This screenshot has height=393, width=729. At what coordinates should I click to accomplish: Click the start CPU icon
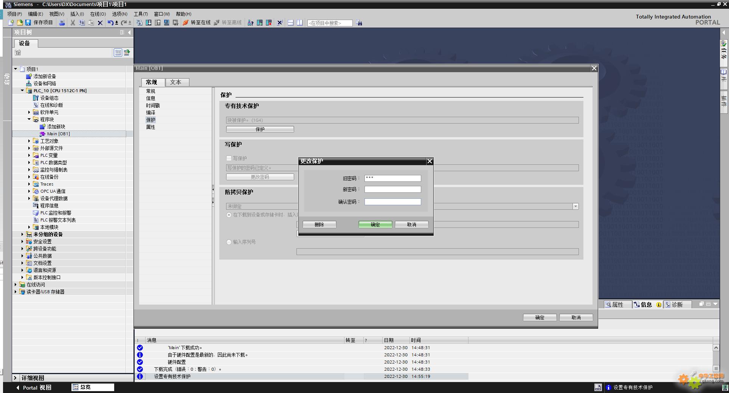tap(259, 23)
